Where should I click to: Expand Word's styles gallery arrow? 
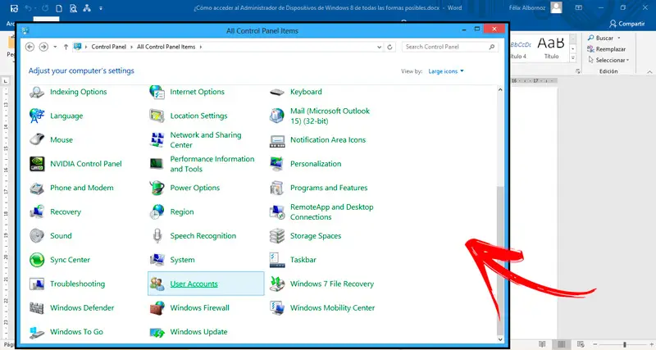tap(573, 58)
